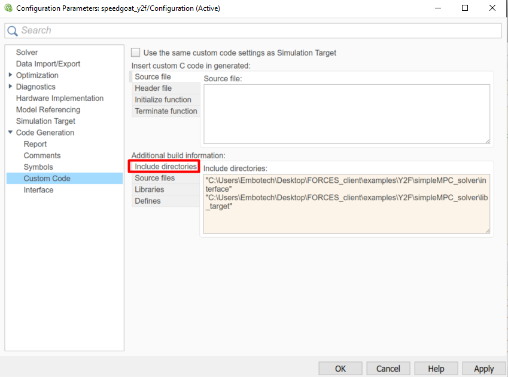
Task: Click the Cancel button
Action: (388, 369)
